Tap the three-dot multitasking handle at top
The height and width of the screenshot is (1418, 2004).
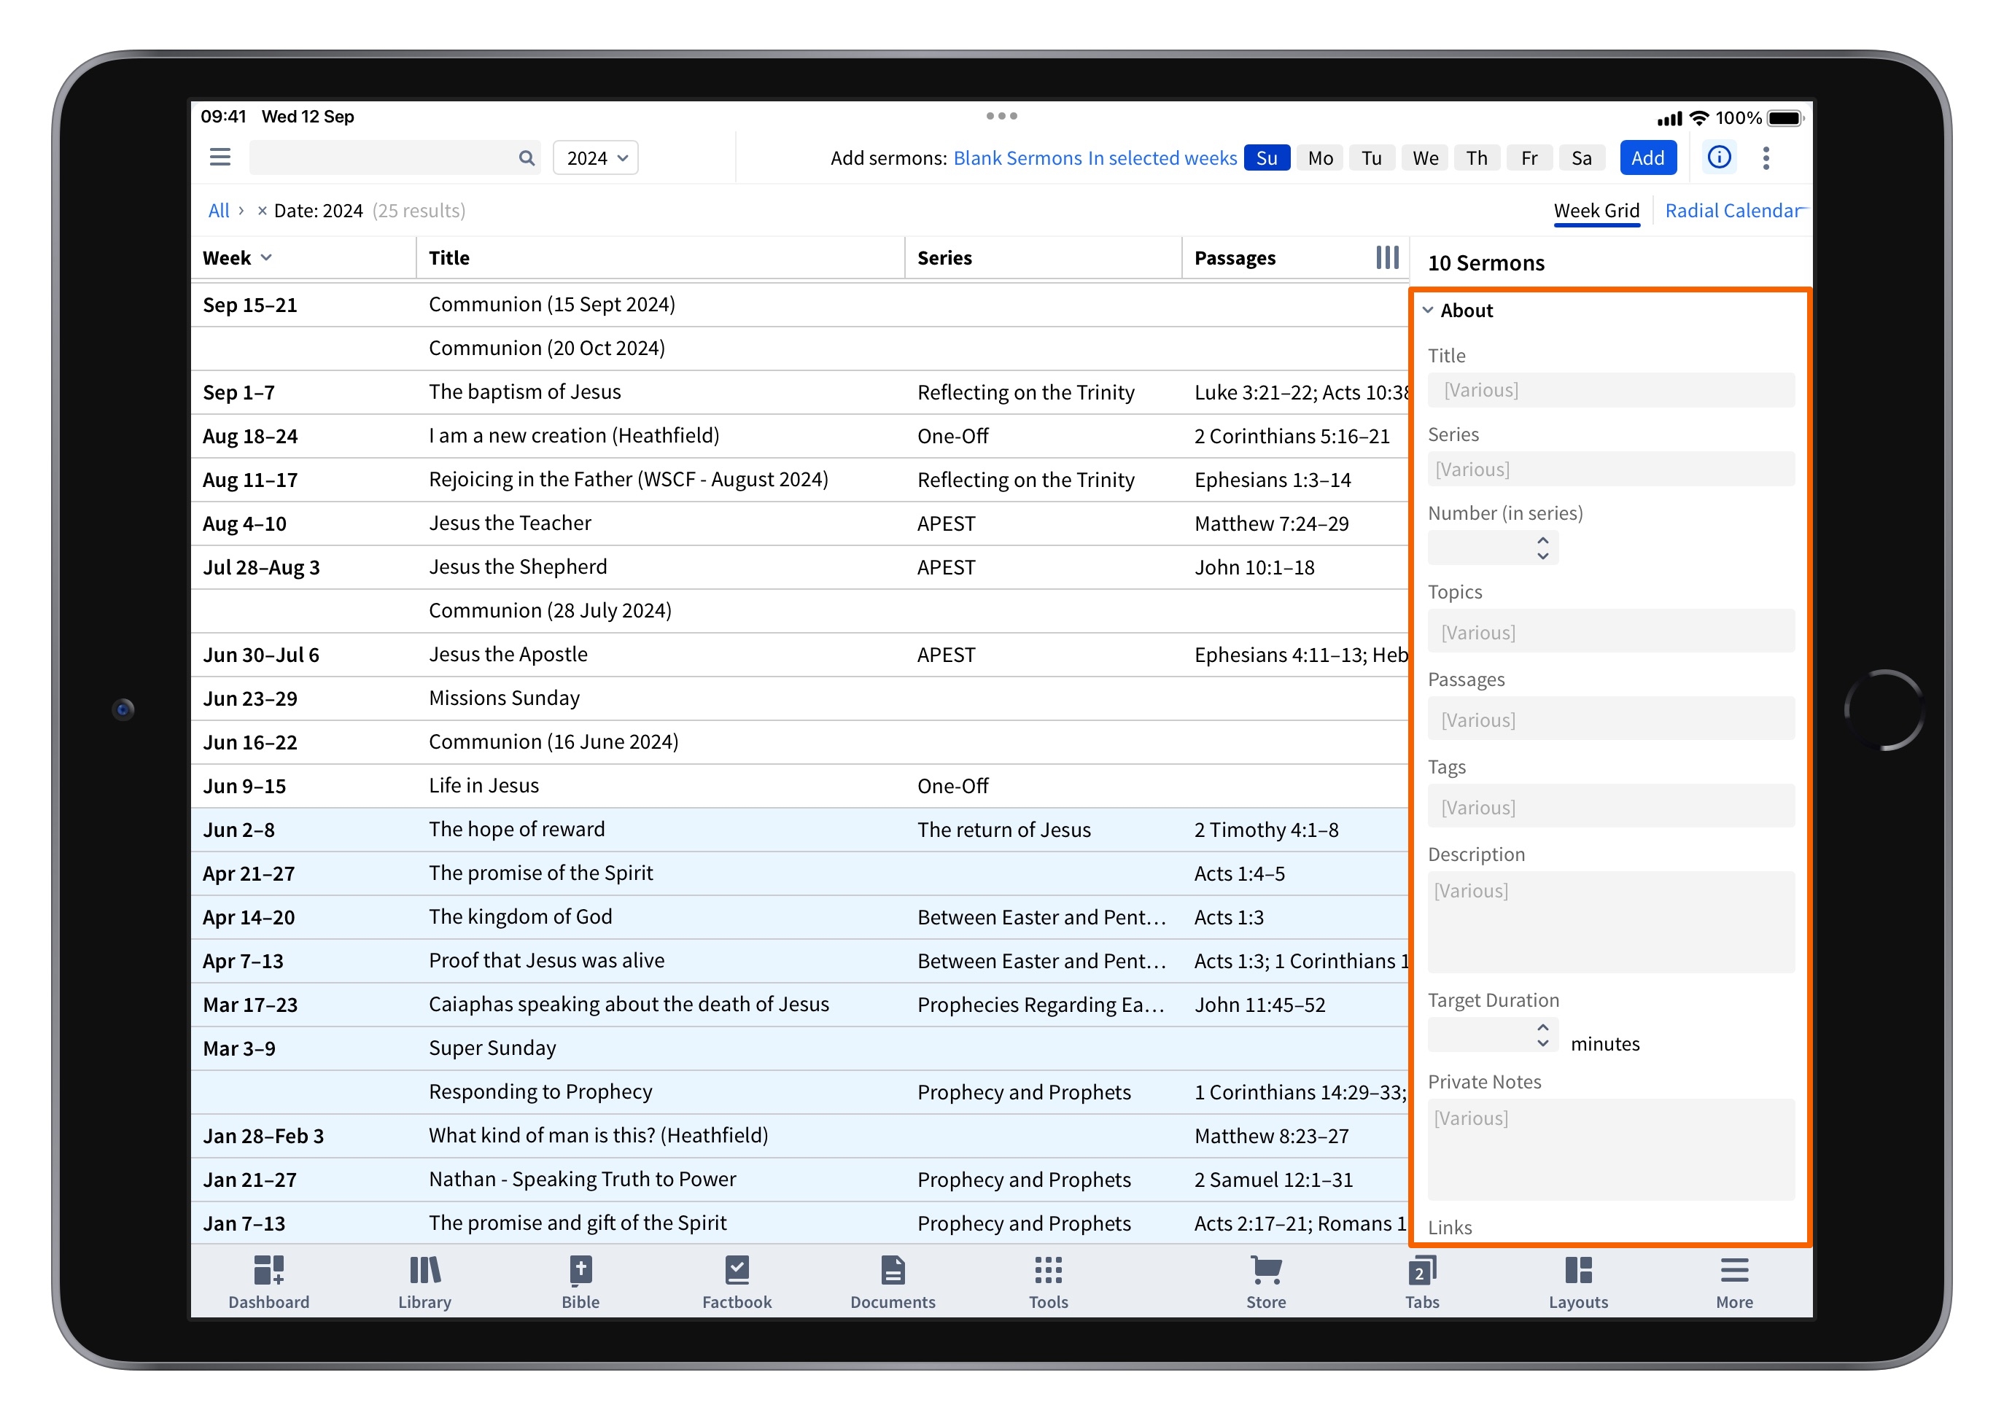1001,116
